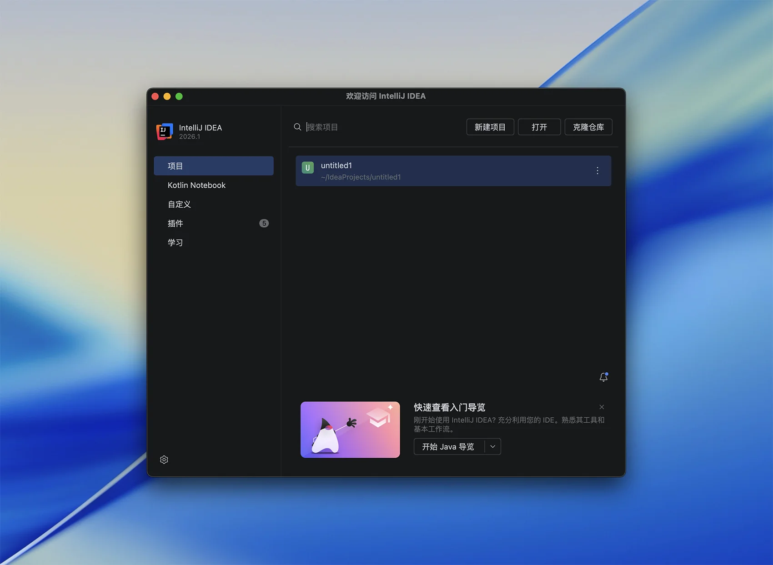Click the plugins update count badge

(264, 223)
